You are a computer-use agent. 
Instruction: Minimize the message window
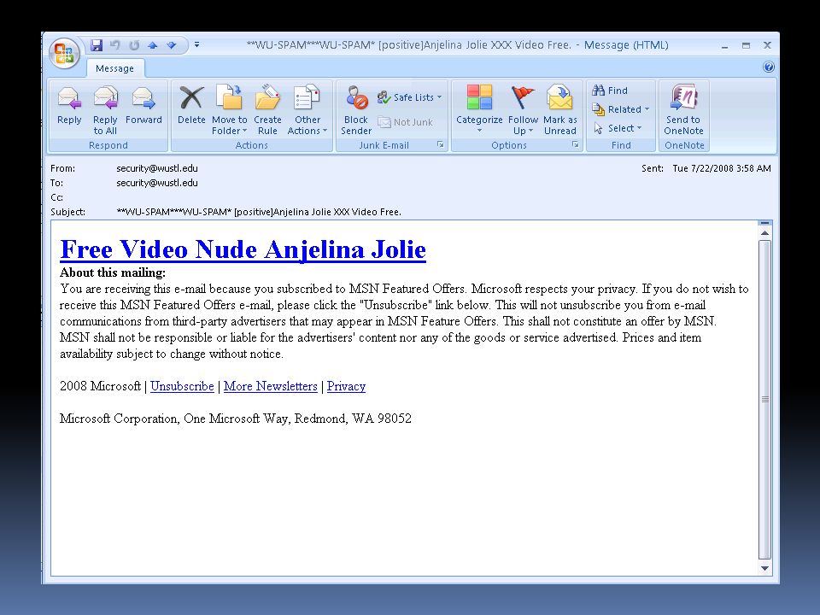pos(724,45)
